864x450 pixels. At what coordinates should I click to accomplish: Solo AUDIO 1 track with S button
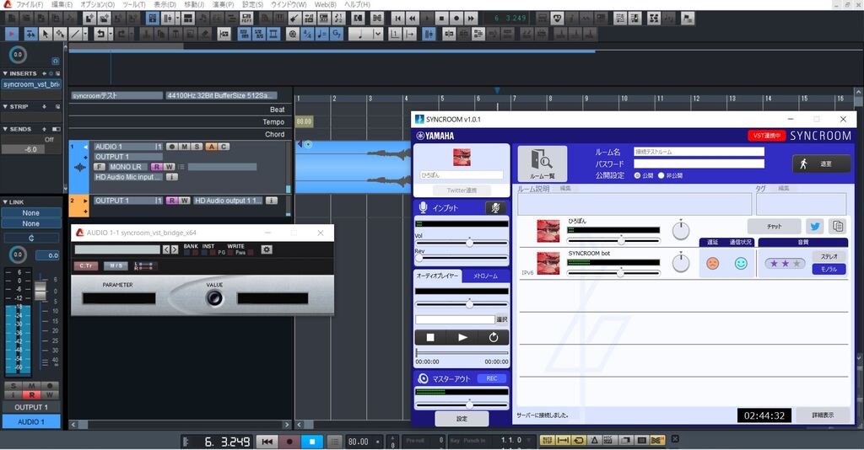pyautogui.click(x=197, y=147)
